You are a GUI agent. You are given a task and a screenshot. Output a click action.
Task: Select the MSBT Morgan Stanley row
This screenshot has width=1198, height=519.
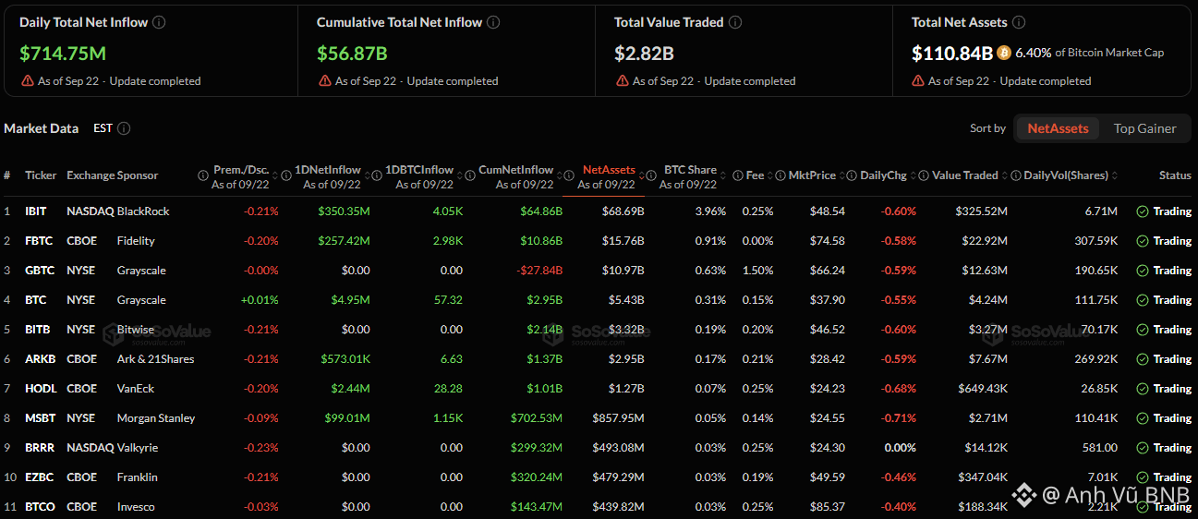[x=599, y=418]
